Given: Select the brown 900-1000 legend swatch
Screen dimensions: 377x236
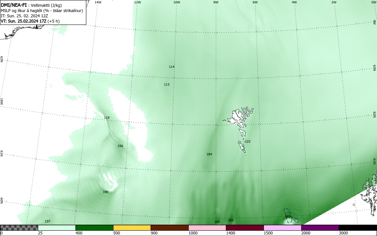Looking at the screenshot, I should point(170,228).
